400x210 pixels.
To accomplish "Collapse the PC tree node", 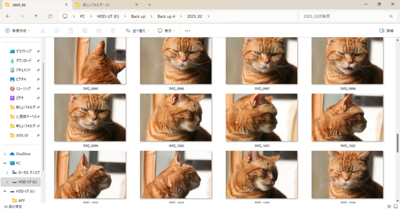I will click(4, 163).
